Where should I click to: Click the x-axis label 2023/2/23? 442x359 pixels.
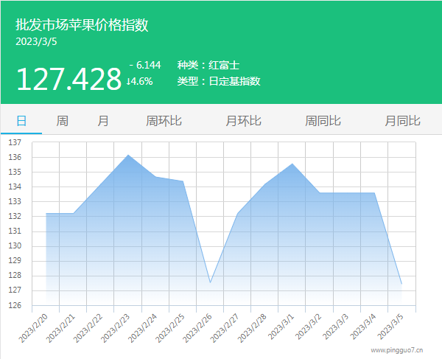(x=115, y=328)
